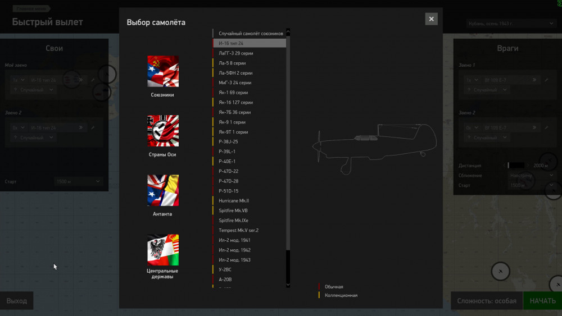This screenshot has height=316, width=562.
Task: Select P-38J-25 aircraft
Action: pyautogui.click(x=249, y=141)
